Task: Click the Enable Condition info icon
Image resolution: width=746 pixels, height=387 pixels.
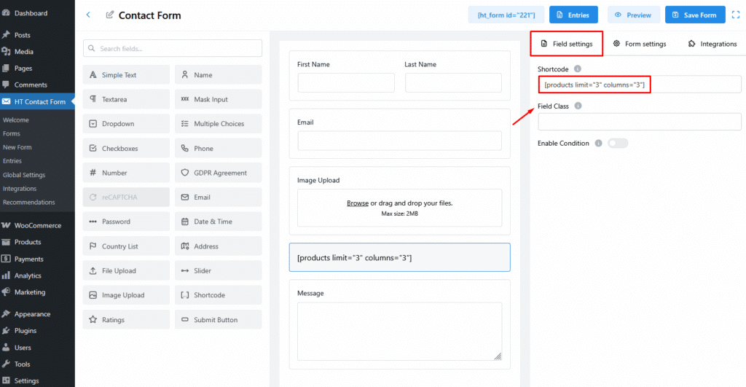Action: tap(598, 144)
